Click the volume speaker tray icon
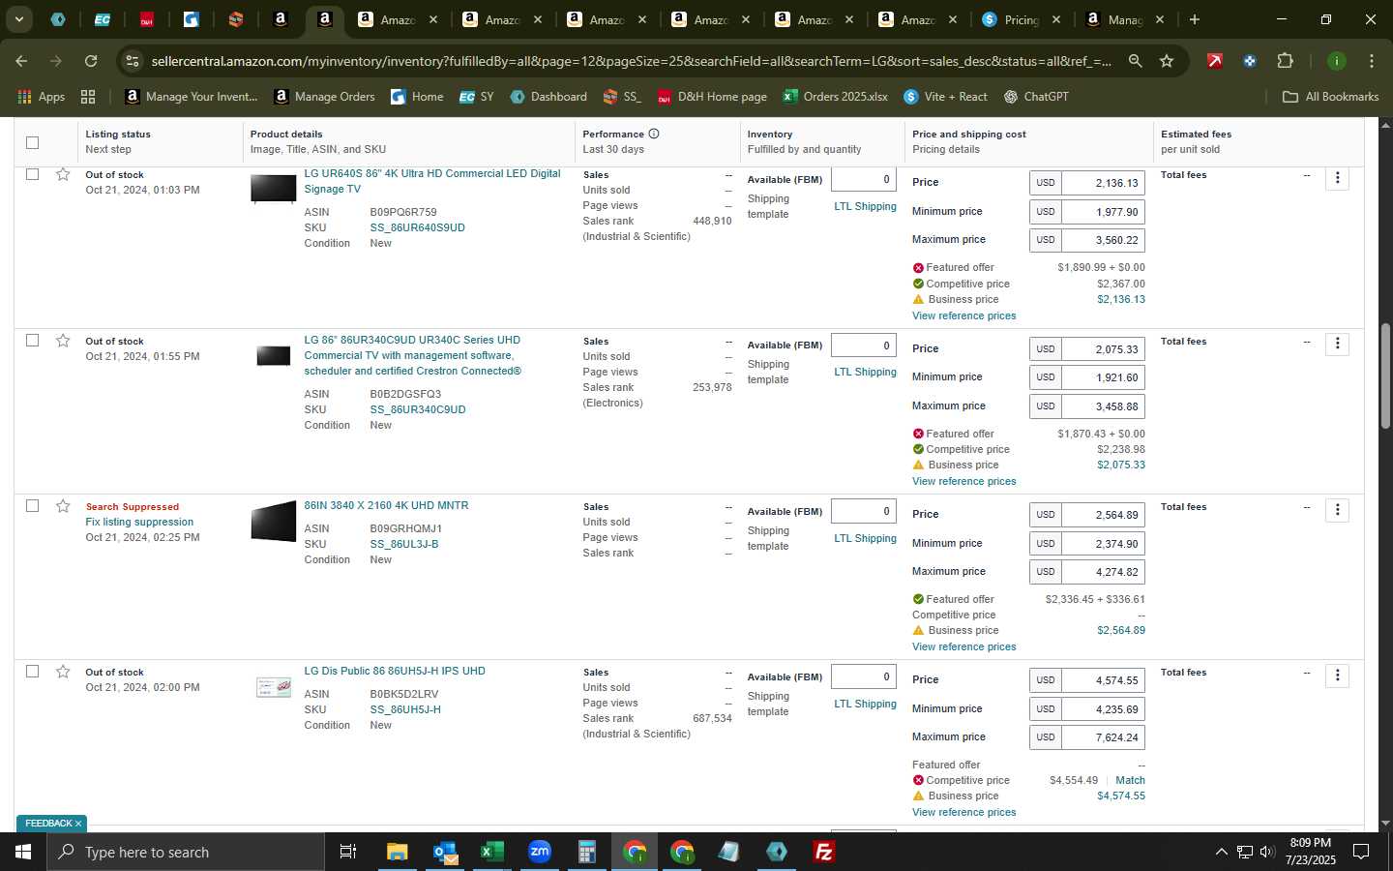Image resolution: width=1393 pixels, height=871 pixels. point(1266,852)
